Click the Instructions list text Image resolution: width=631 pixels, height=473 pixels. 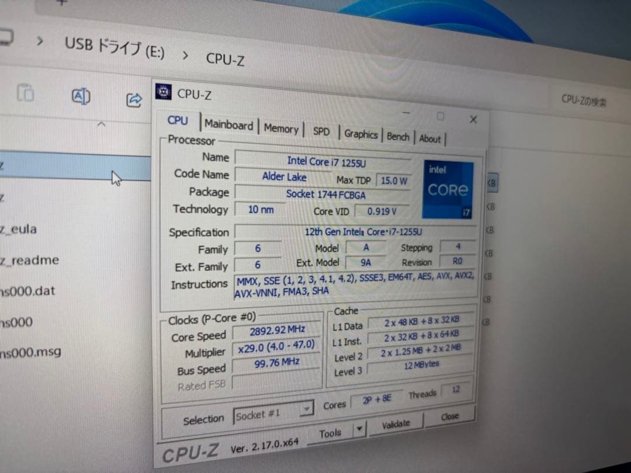355,285
